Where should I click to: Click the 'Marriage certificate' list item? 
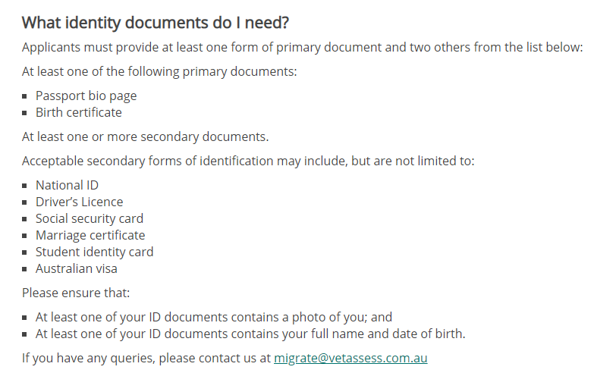(x=90, y=235)
